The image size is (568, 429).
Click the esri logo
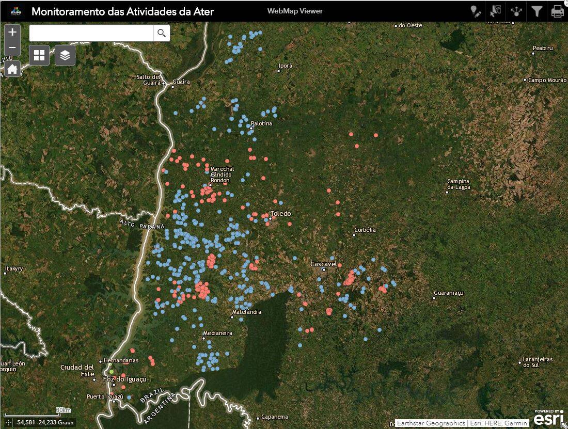548,418
